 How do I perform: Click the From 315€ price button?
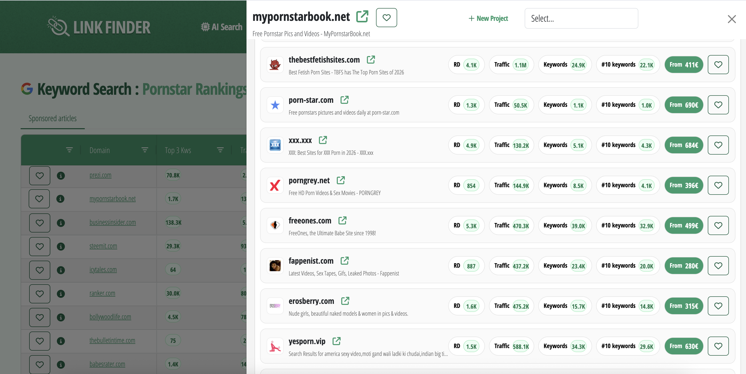click(683, 306)
